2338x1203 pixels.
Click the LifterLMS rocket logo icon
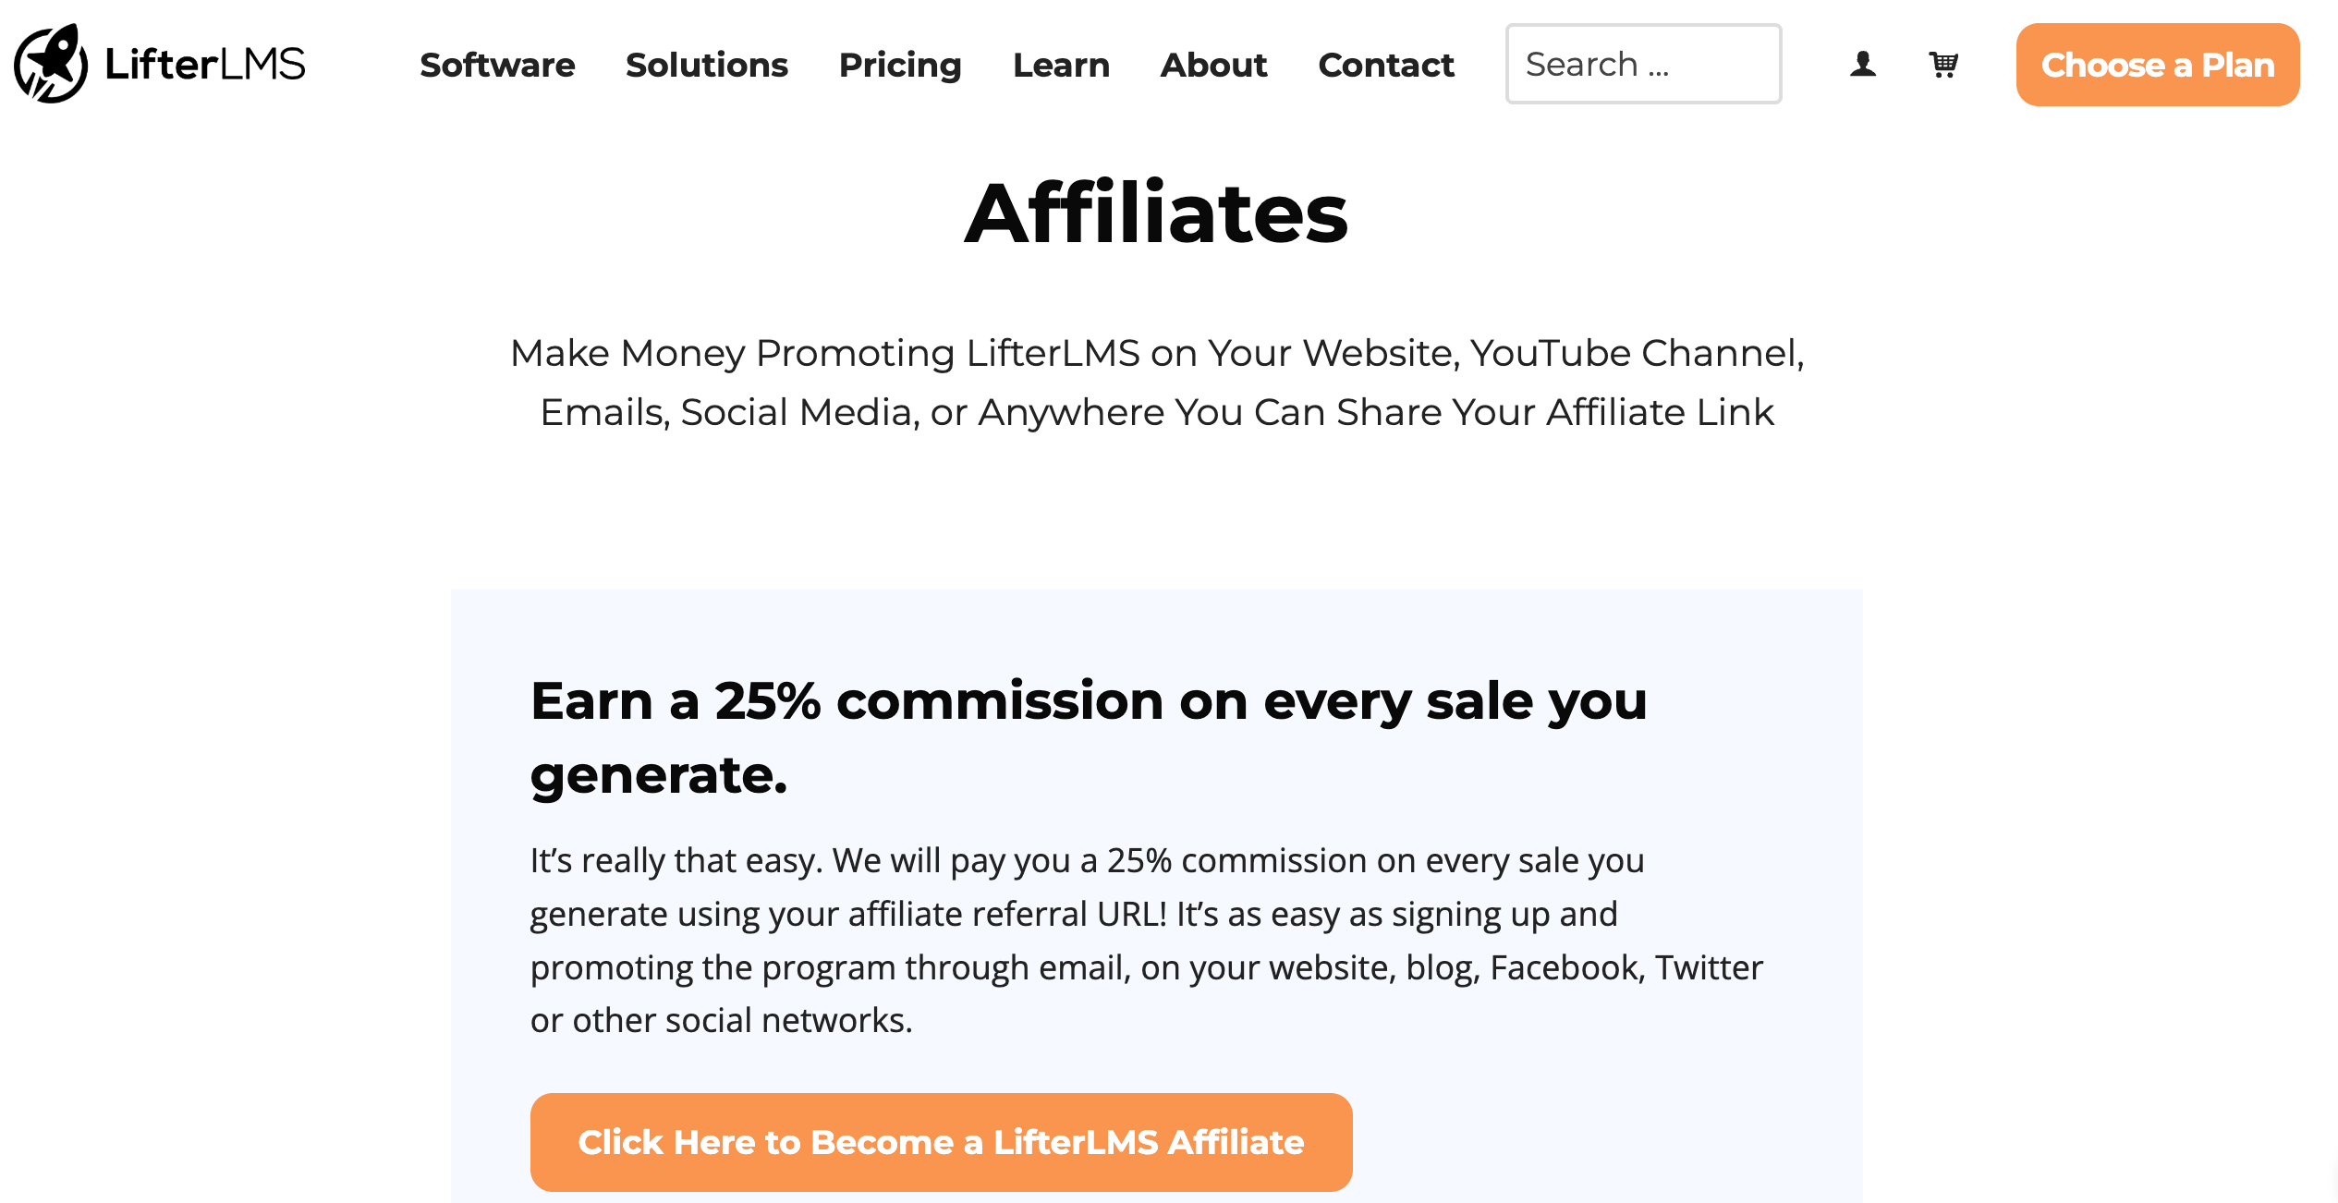pos(51,63)
